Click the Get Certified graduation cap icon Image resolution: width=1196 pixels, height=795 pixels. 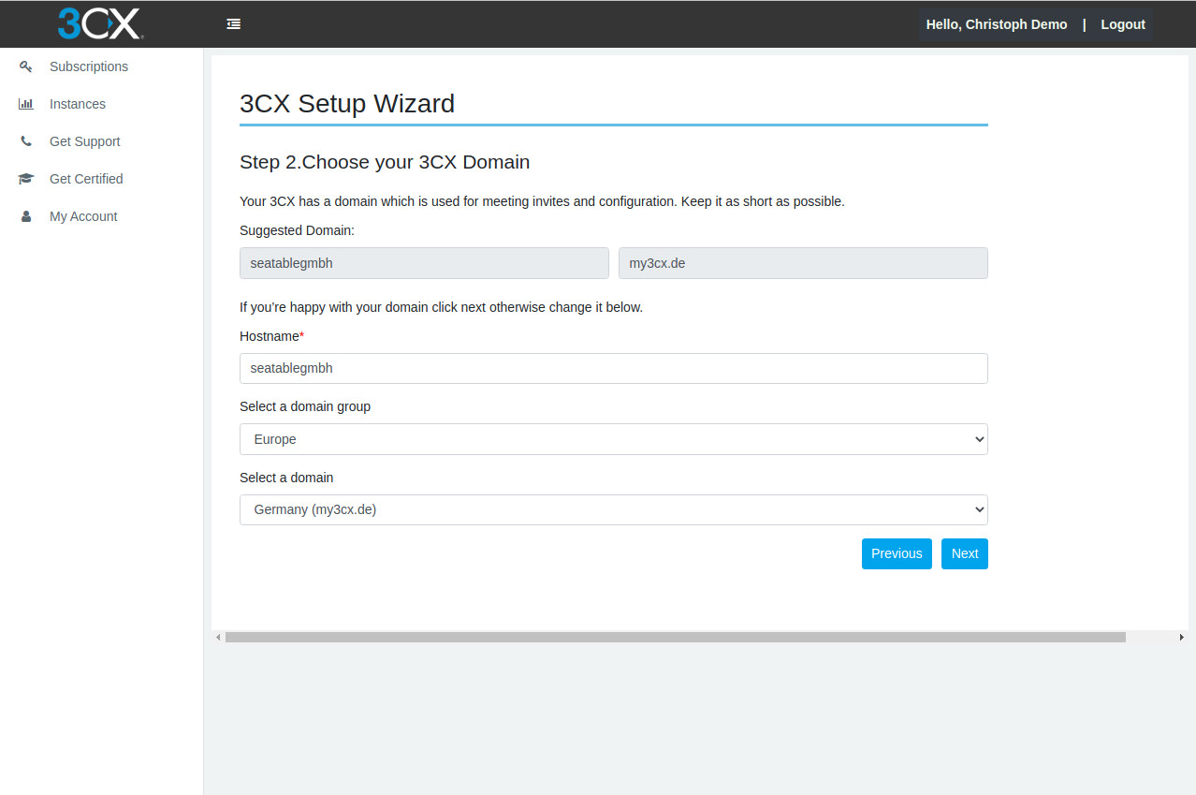[26, 179]
